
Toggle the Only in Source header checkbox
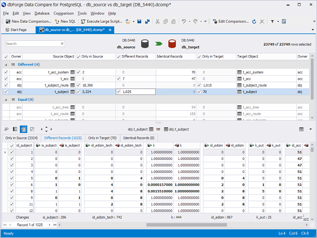[78, 57]
